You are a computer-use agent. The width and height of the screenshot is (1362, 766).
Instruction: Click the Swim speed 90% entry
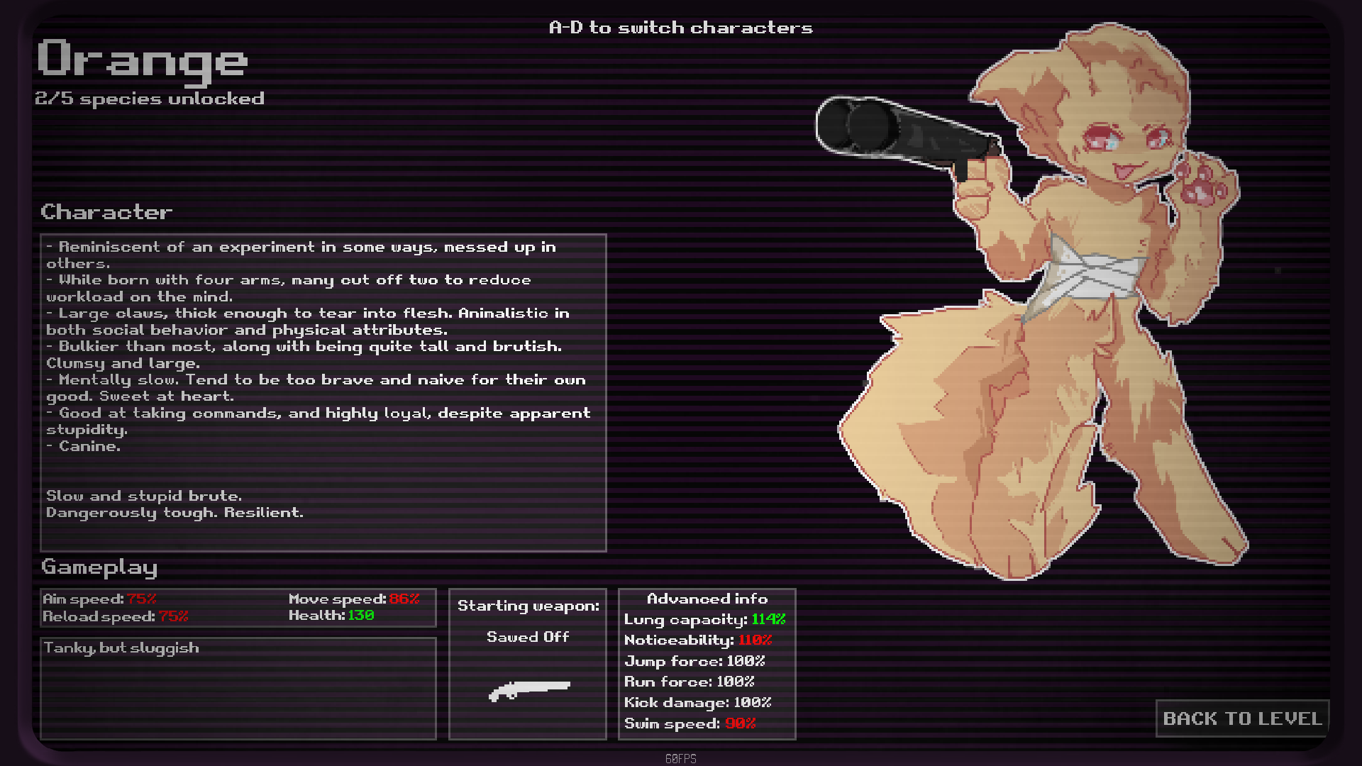click(x=690, y=723)
